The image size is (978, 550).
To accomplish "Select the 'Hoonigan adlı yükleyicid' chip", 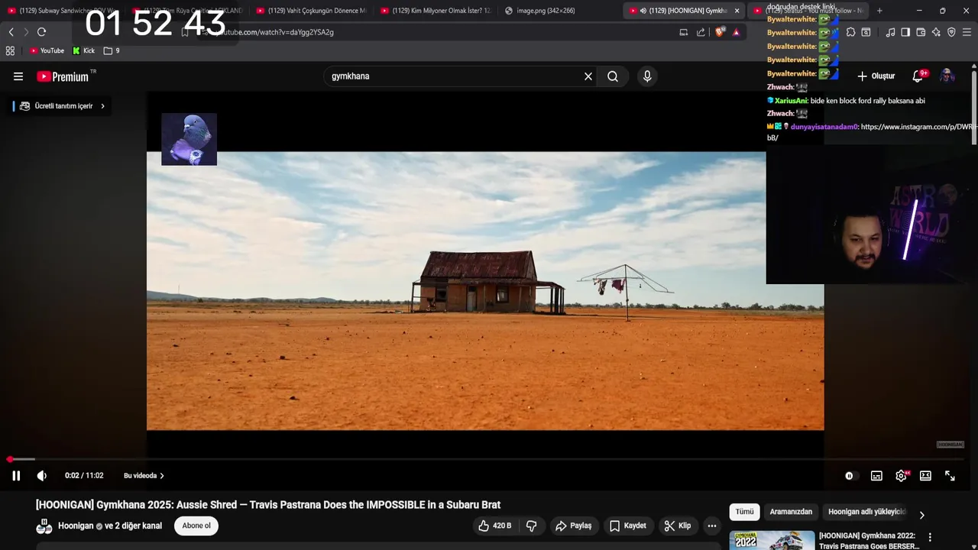I will pos(866,512).
